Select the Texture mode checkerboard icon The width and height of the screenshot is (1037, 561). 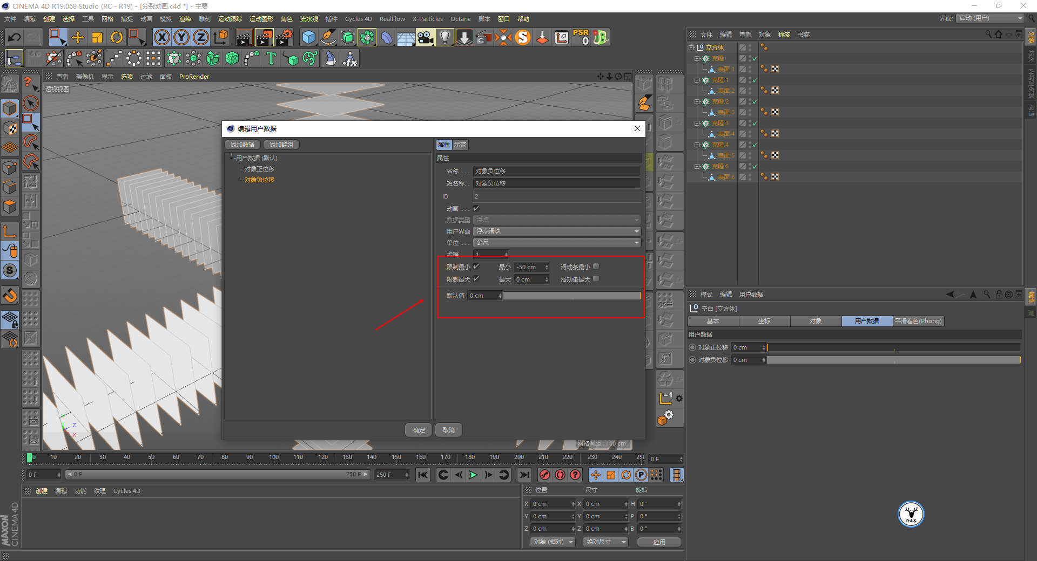tap(10, 128)
